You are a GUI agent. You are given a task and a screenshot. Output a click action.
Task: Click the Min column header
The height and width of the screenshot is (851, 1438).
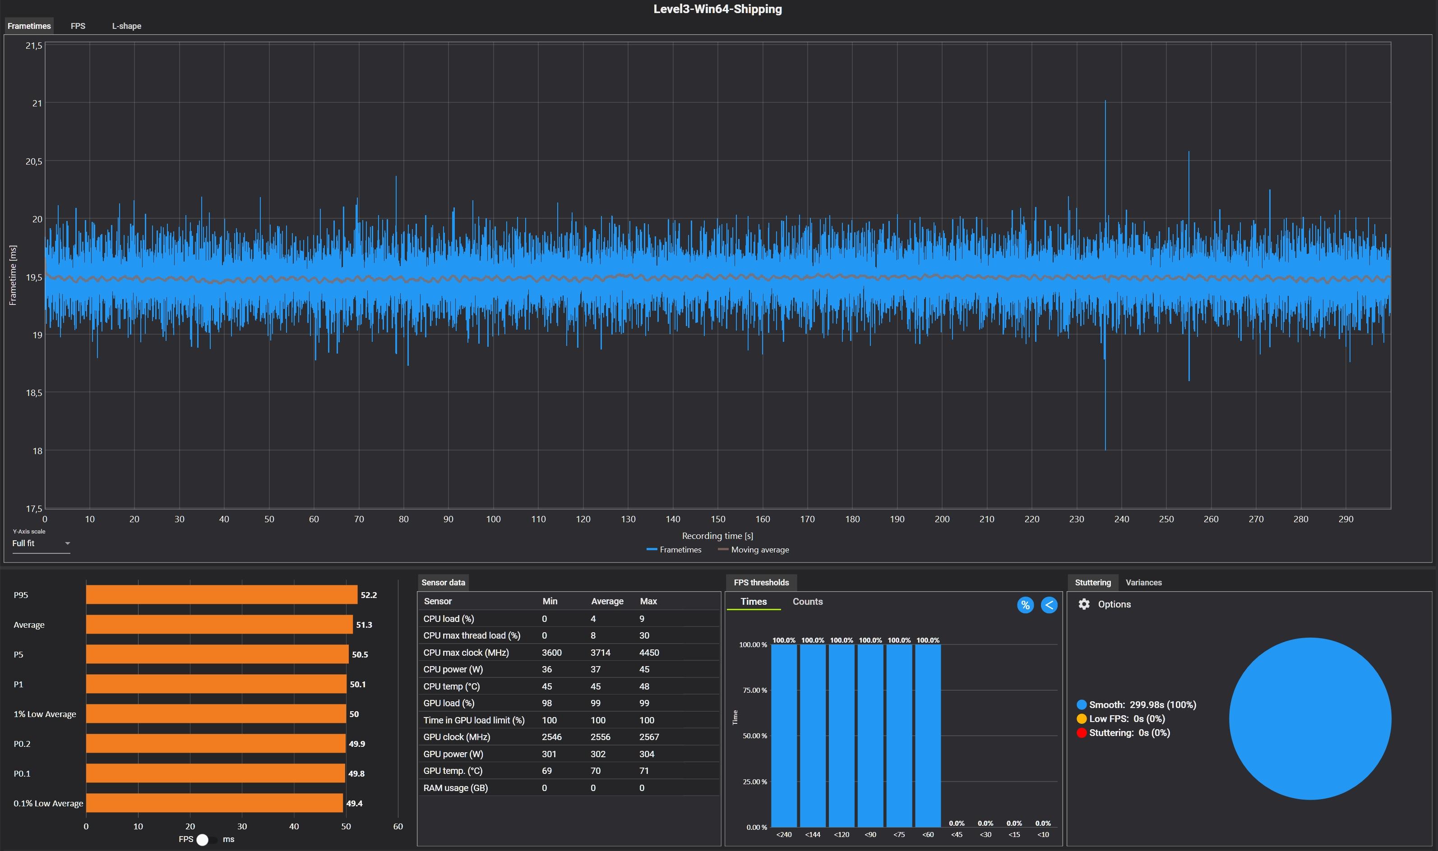550,602
